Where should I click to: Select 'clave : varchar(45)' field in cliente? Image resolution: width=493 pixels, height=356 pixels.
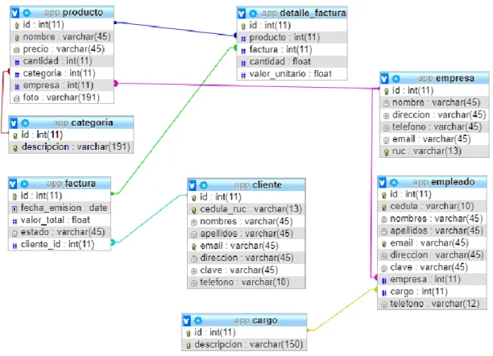pos(246,270)
